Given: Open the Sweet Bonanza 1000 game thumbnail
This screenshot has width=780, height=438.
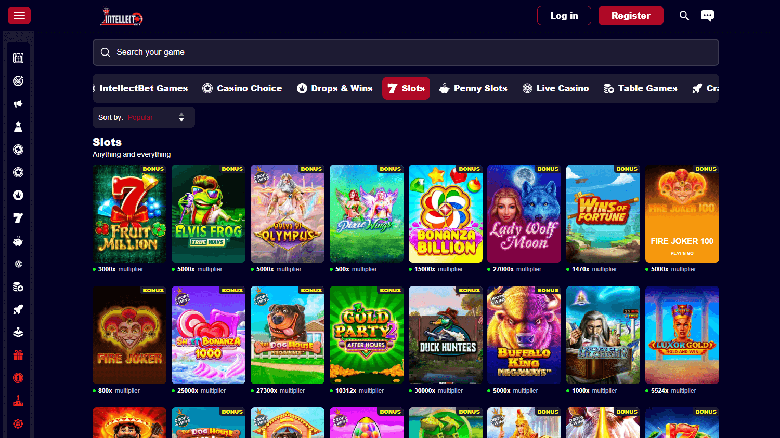Looking at the screenshot, I should pyautogui.click(x=208, y=335).
